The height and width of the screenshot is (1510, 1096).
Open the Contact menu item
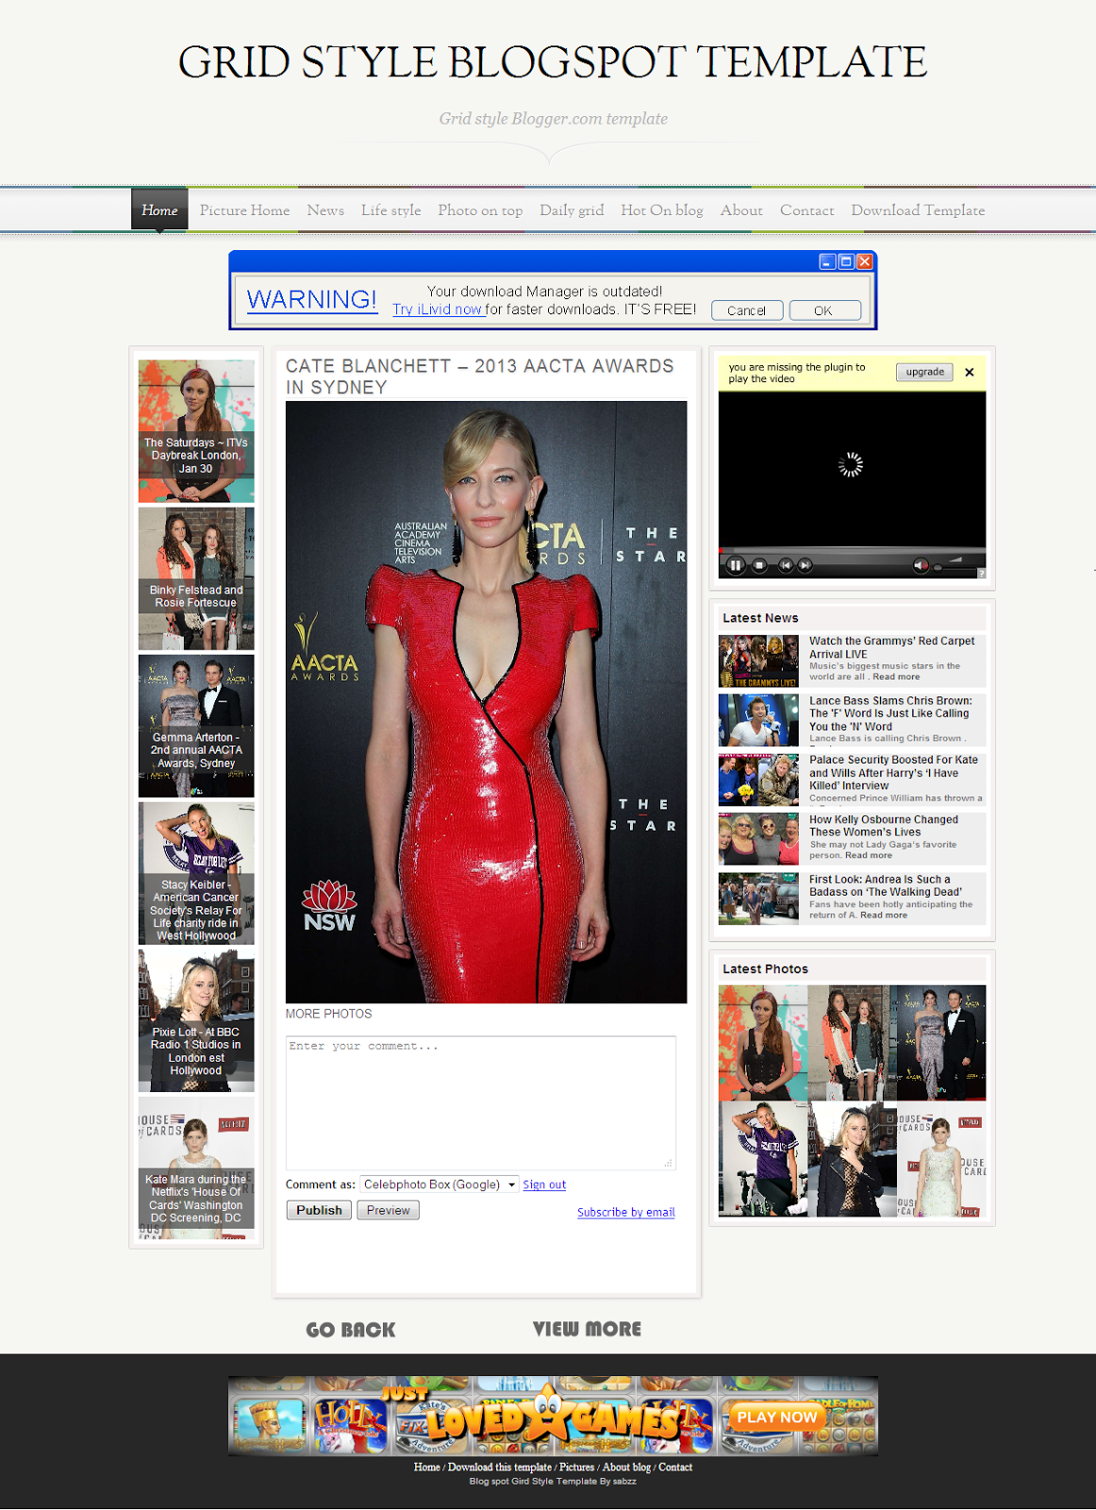(x=806, y=210)
